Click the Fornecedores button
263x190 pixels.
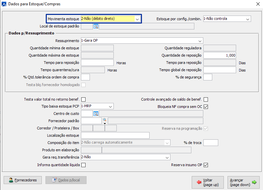tap(23, 180)
